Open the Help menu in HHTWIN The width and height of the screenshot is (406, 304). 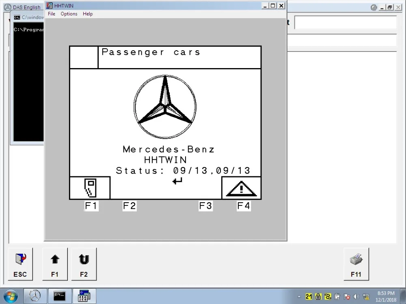coord(88,14)
